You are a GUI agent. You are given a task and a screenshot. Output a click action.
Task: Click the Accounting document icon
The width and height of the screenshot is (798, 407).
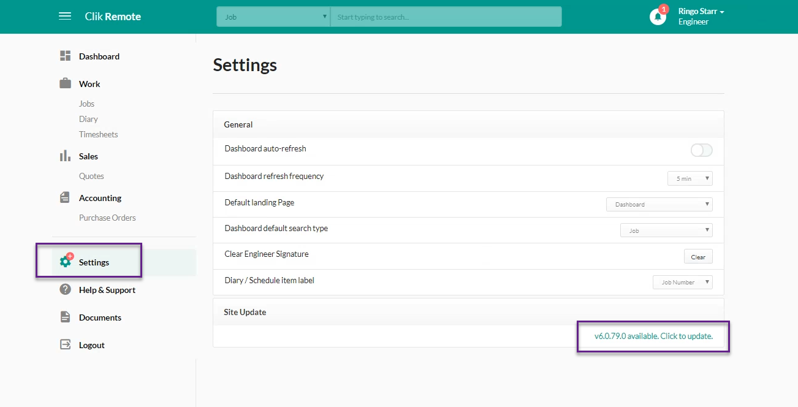(65, 197)
